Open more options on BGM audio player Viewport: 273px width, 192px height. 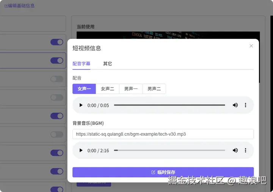point(245,150)
